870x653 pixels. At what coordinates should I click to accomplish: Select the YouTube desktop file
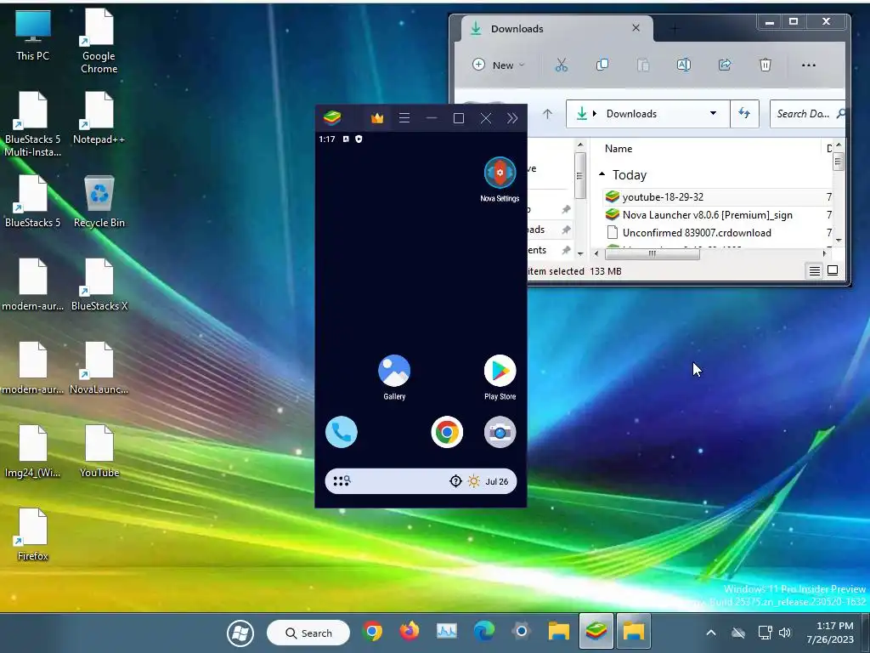99,451
